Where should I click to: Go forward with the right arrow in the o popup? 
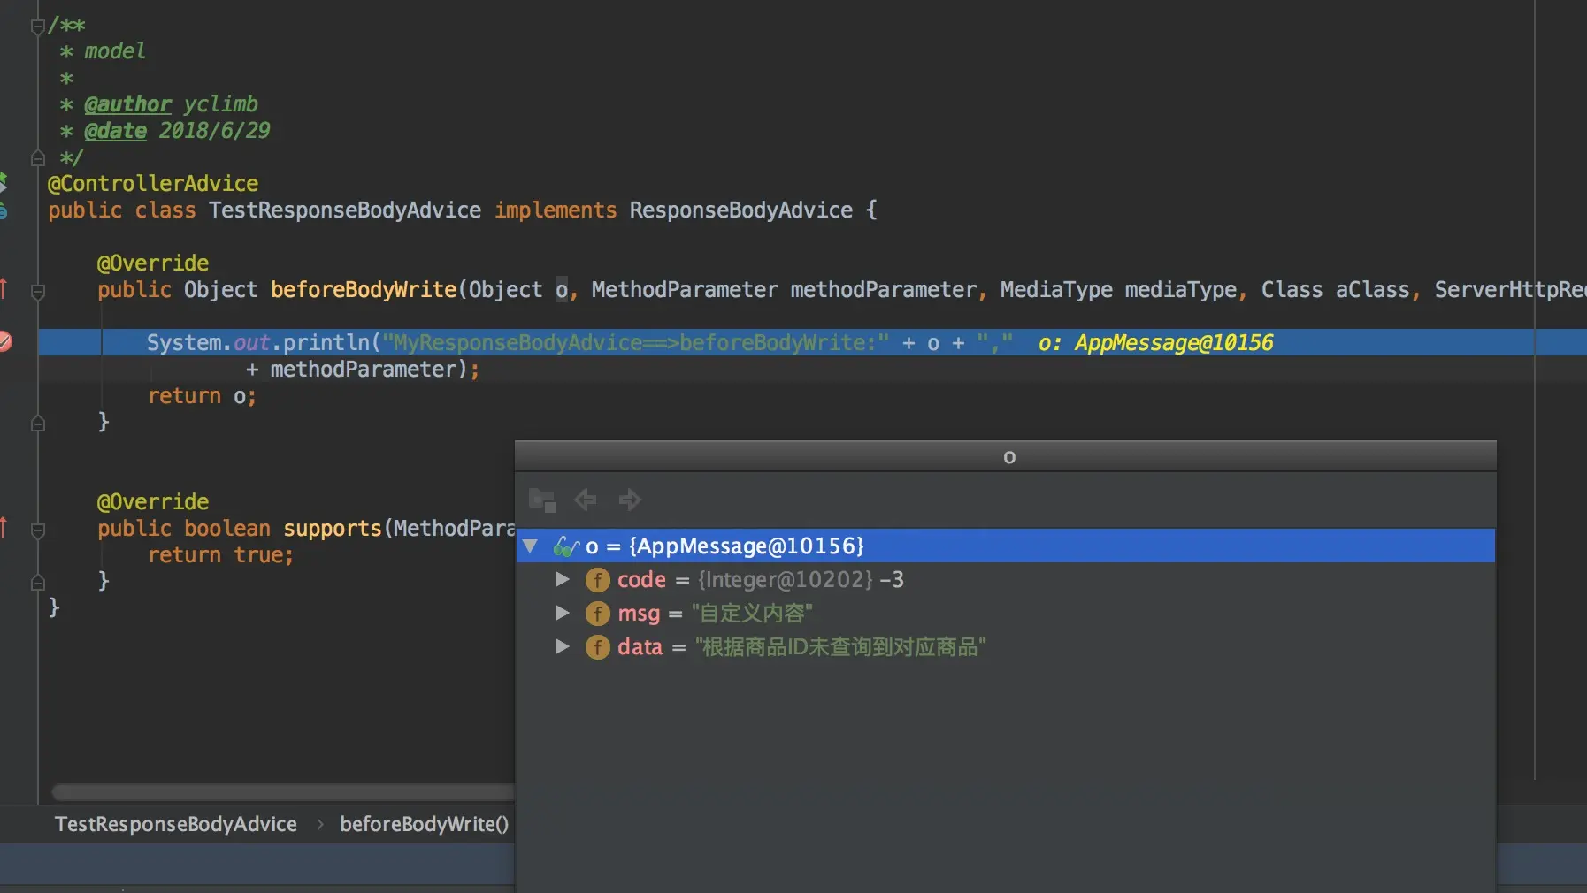[x=630, y=500]
